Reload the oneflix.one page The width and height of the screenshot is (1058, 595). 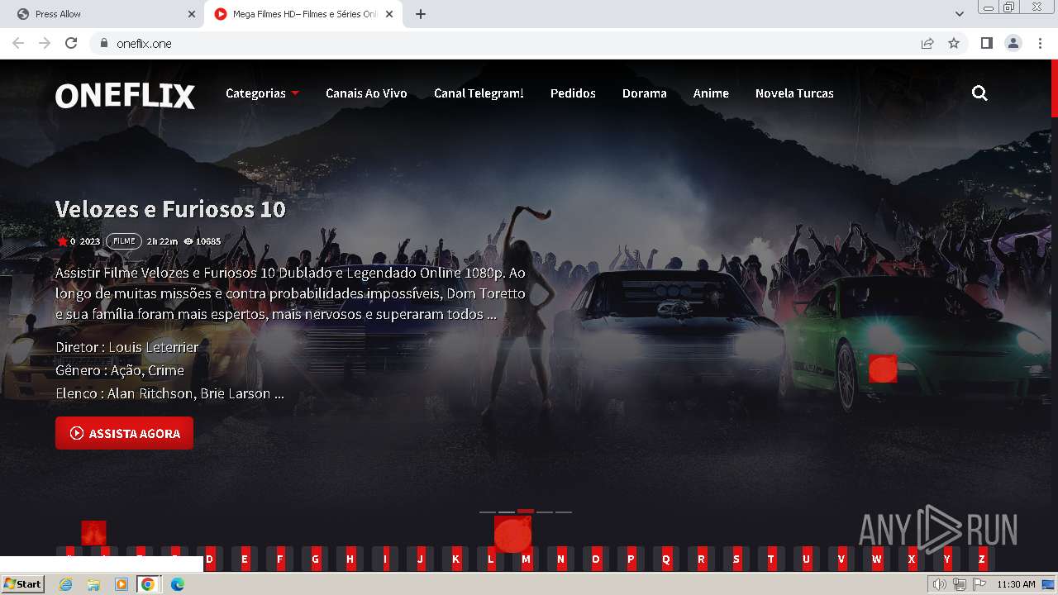click(71, 43)
